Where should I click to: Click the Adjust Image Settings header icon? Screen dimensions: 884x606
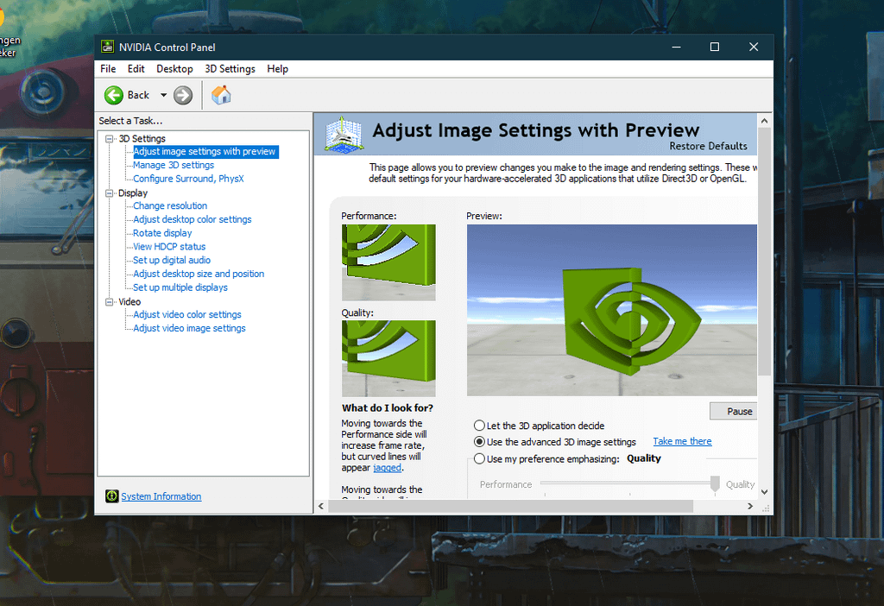(343, 136)
